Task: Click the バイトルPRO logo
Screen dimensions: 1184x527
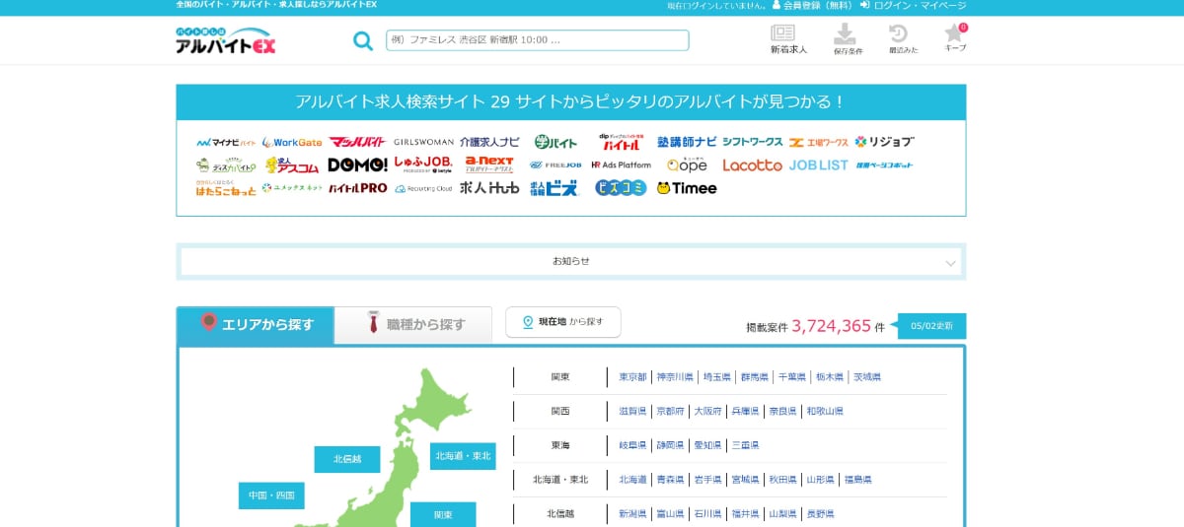Action: click(x=357, y=188)
